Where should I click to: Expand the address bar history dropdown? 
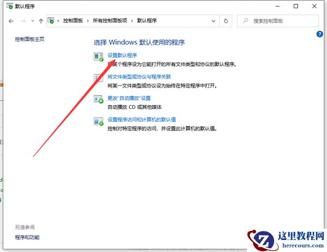tap(213, 21)
